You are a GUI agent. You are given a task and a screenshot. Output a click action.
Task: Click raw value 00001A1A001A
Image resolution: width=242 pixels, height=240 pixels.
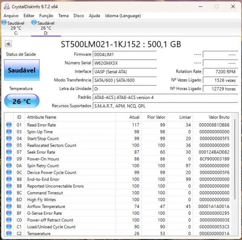click(x=214, y=206)
